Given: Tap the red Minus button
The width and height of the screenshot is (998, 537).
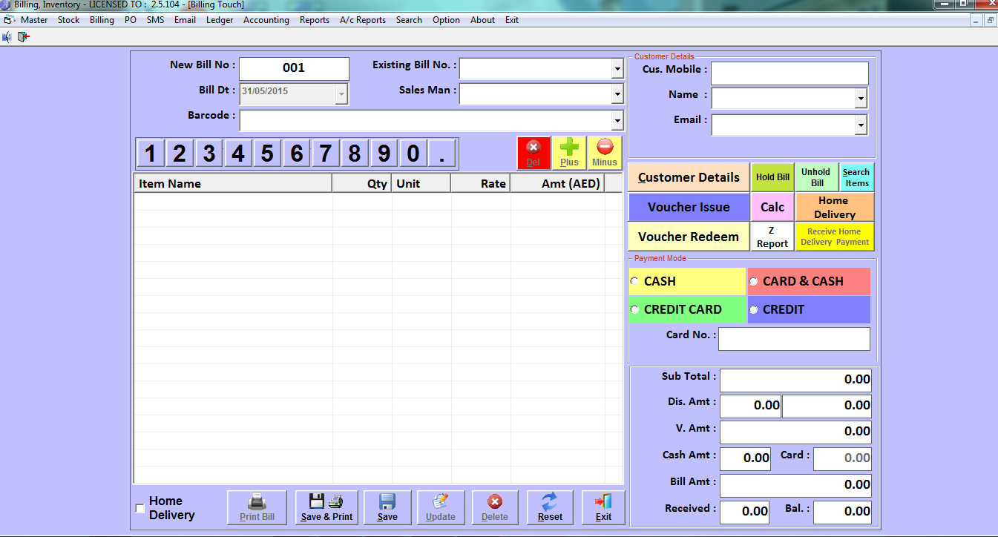Looking at the screenshot, I should coord(605,154).
